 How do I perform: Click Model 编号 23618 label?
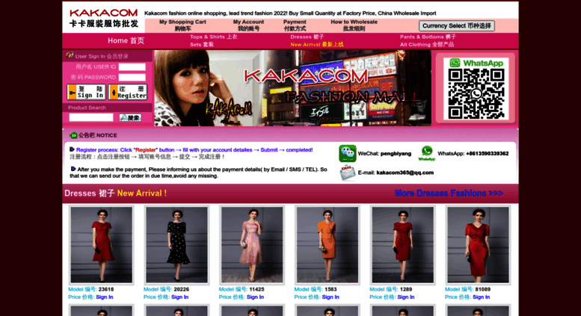[x=90, y=289]
